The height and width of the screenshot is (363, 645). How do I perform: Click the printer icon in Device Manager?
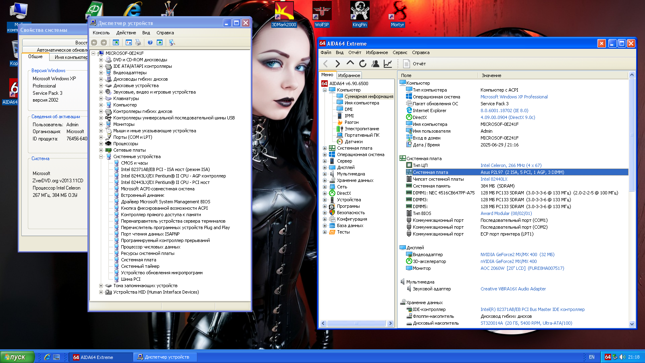138,42
